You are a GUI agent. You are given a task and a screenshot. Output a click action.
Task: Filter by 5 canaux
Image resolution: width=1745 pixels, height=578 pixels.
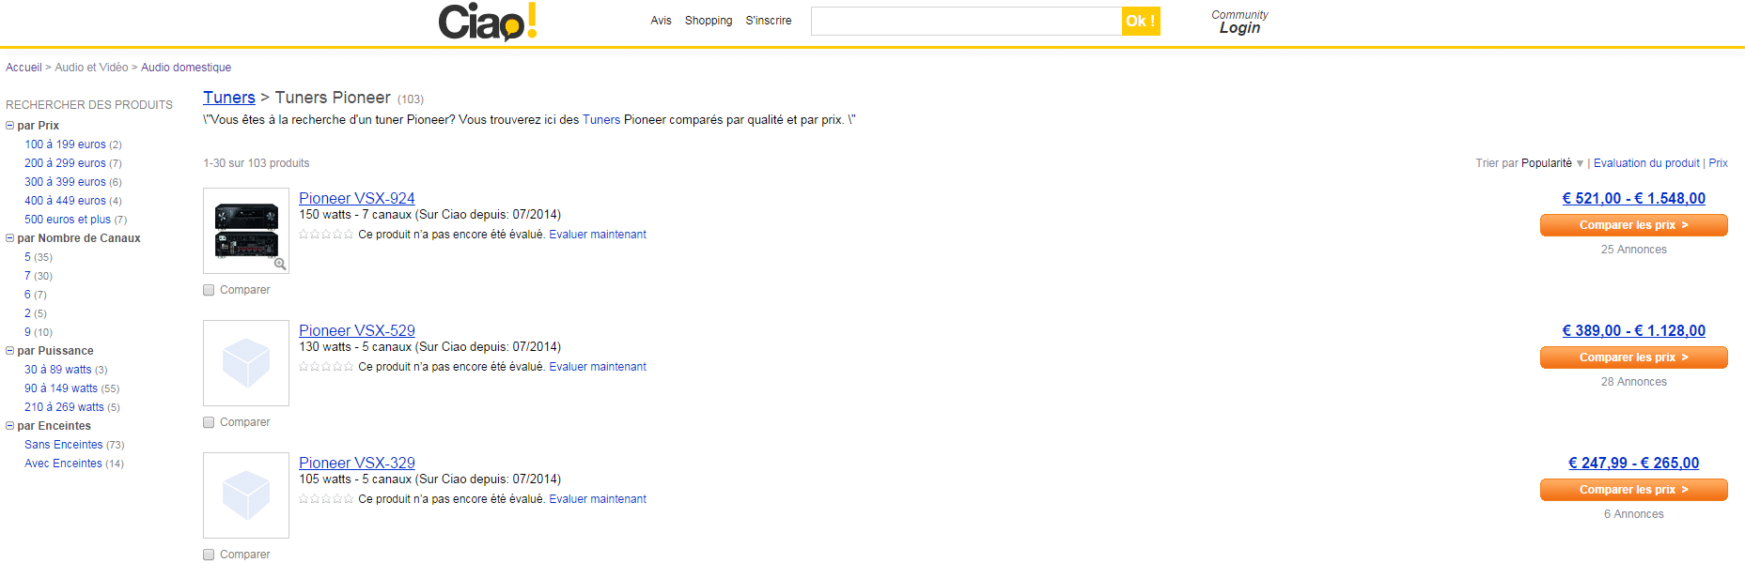27,257
